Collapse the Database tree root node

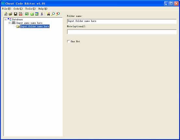[x=6, y=19]
